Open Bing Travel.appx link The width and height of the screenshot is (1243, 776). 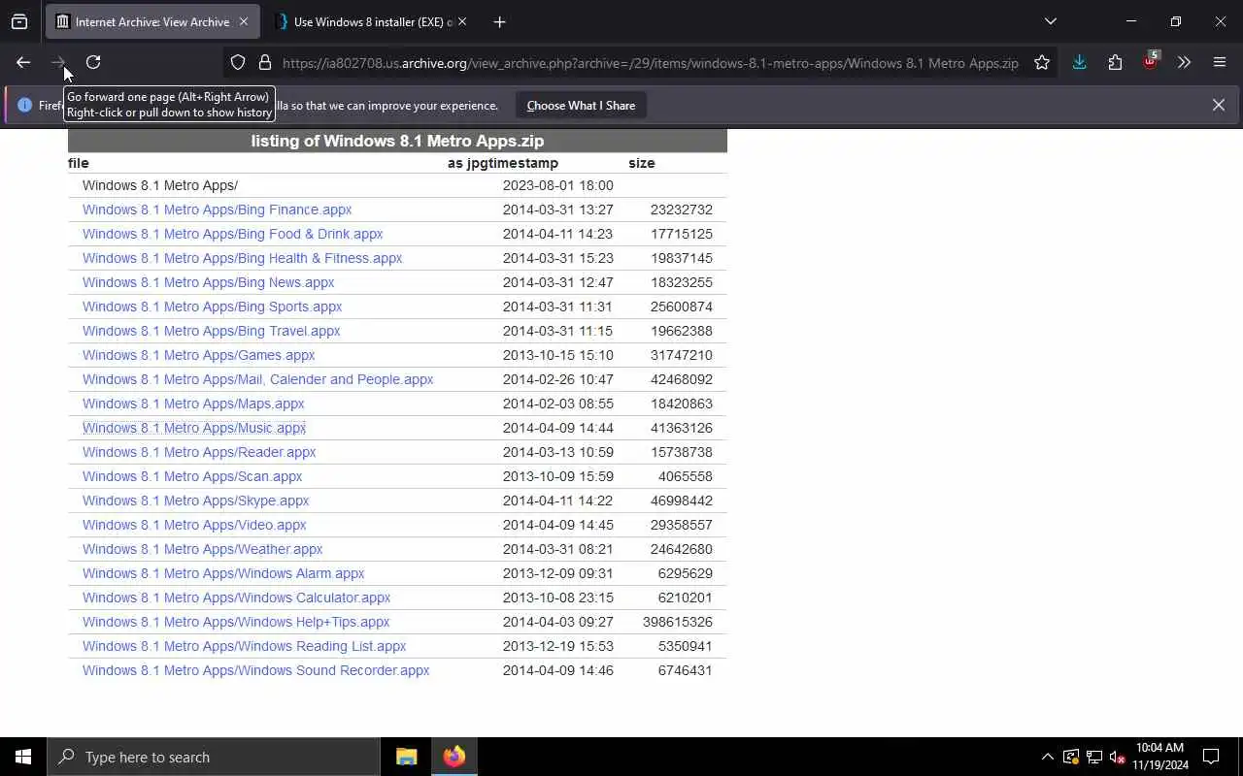(211, 331)
